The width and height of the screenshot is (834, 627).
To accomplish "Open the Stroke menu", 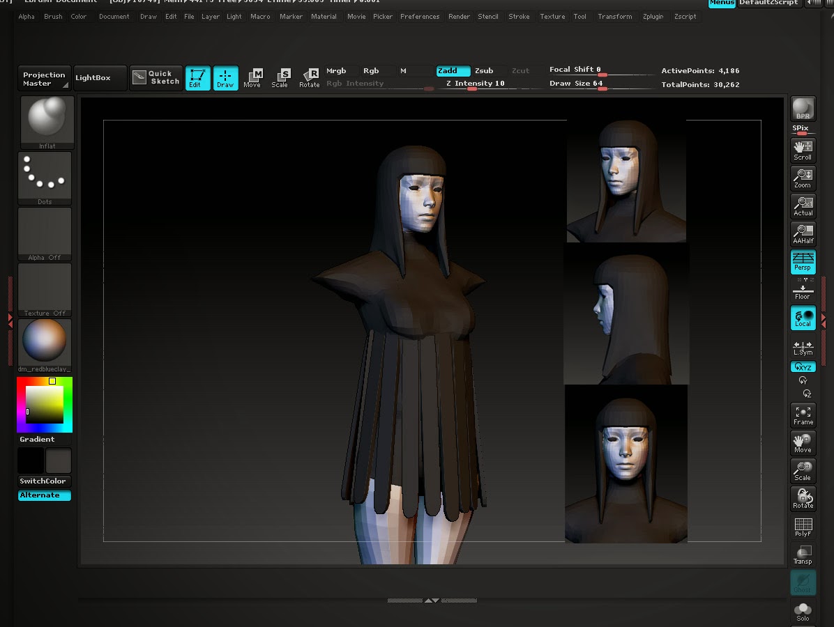I will click(x=519, y=17).
